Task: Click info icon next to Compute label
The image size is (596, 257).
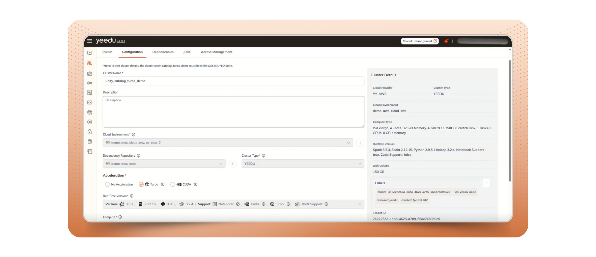Action: point(120,217)
